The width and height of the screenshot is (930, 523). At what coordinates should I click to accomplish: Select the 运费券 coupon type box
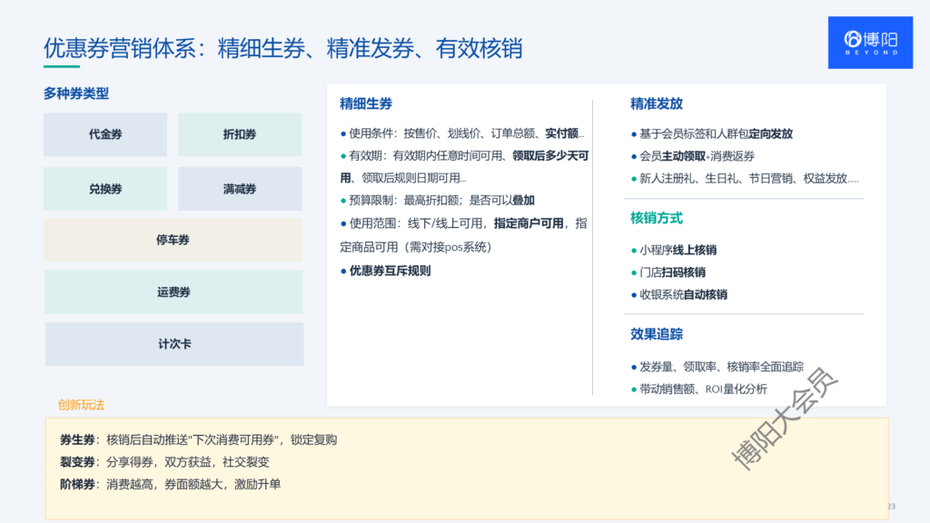pos(173,291)
